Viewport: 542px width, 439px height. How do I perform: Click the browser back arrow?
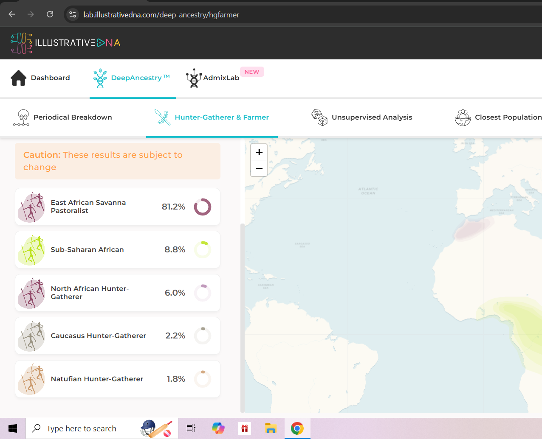click(x=12, y=14)
